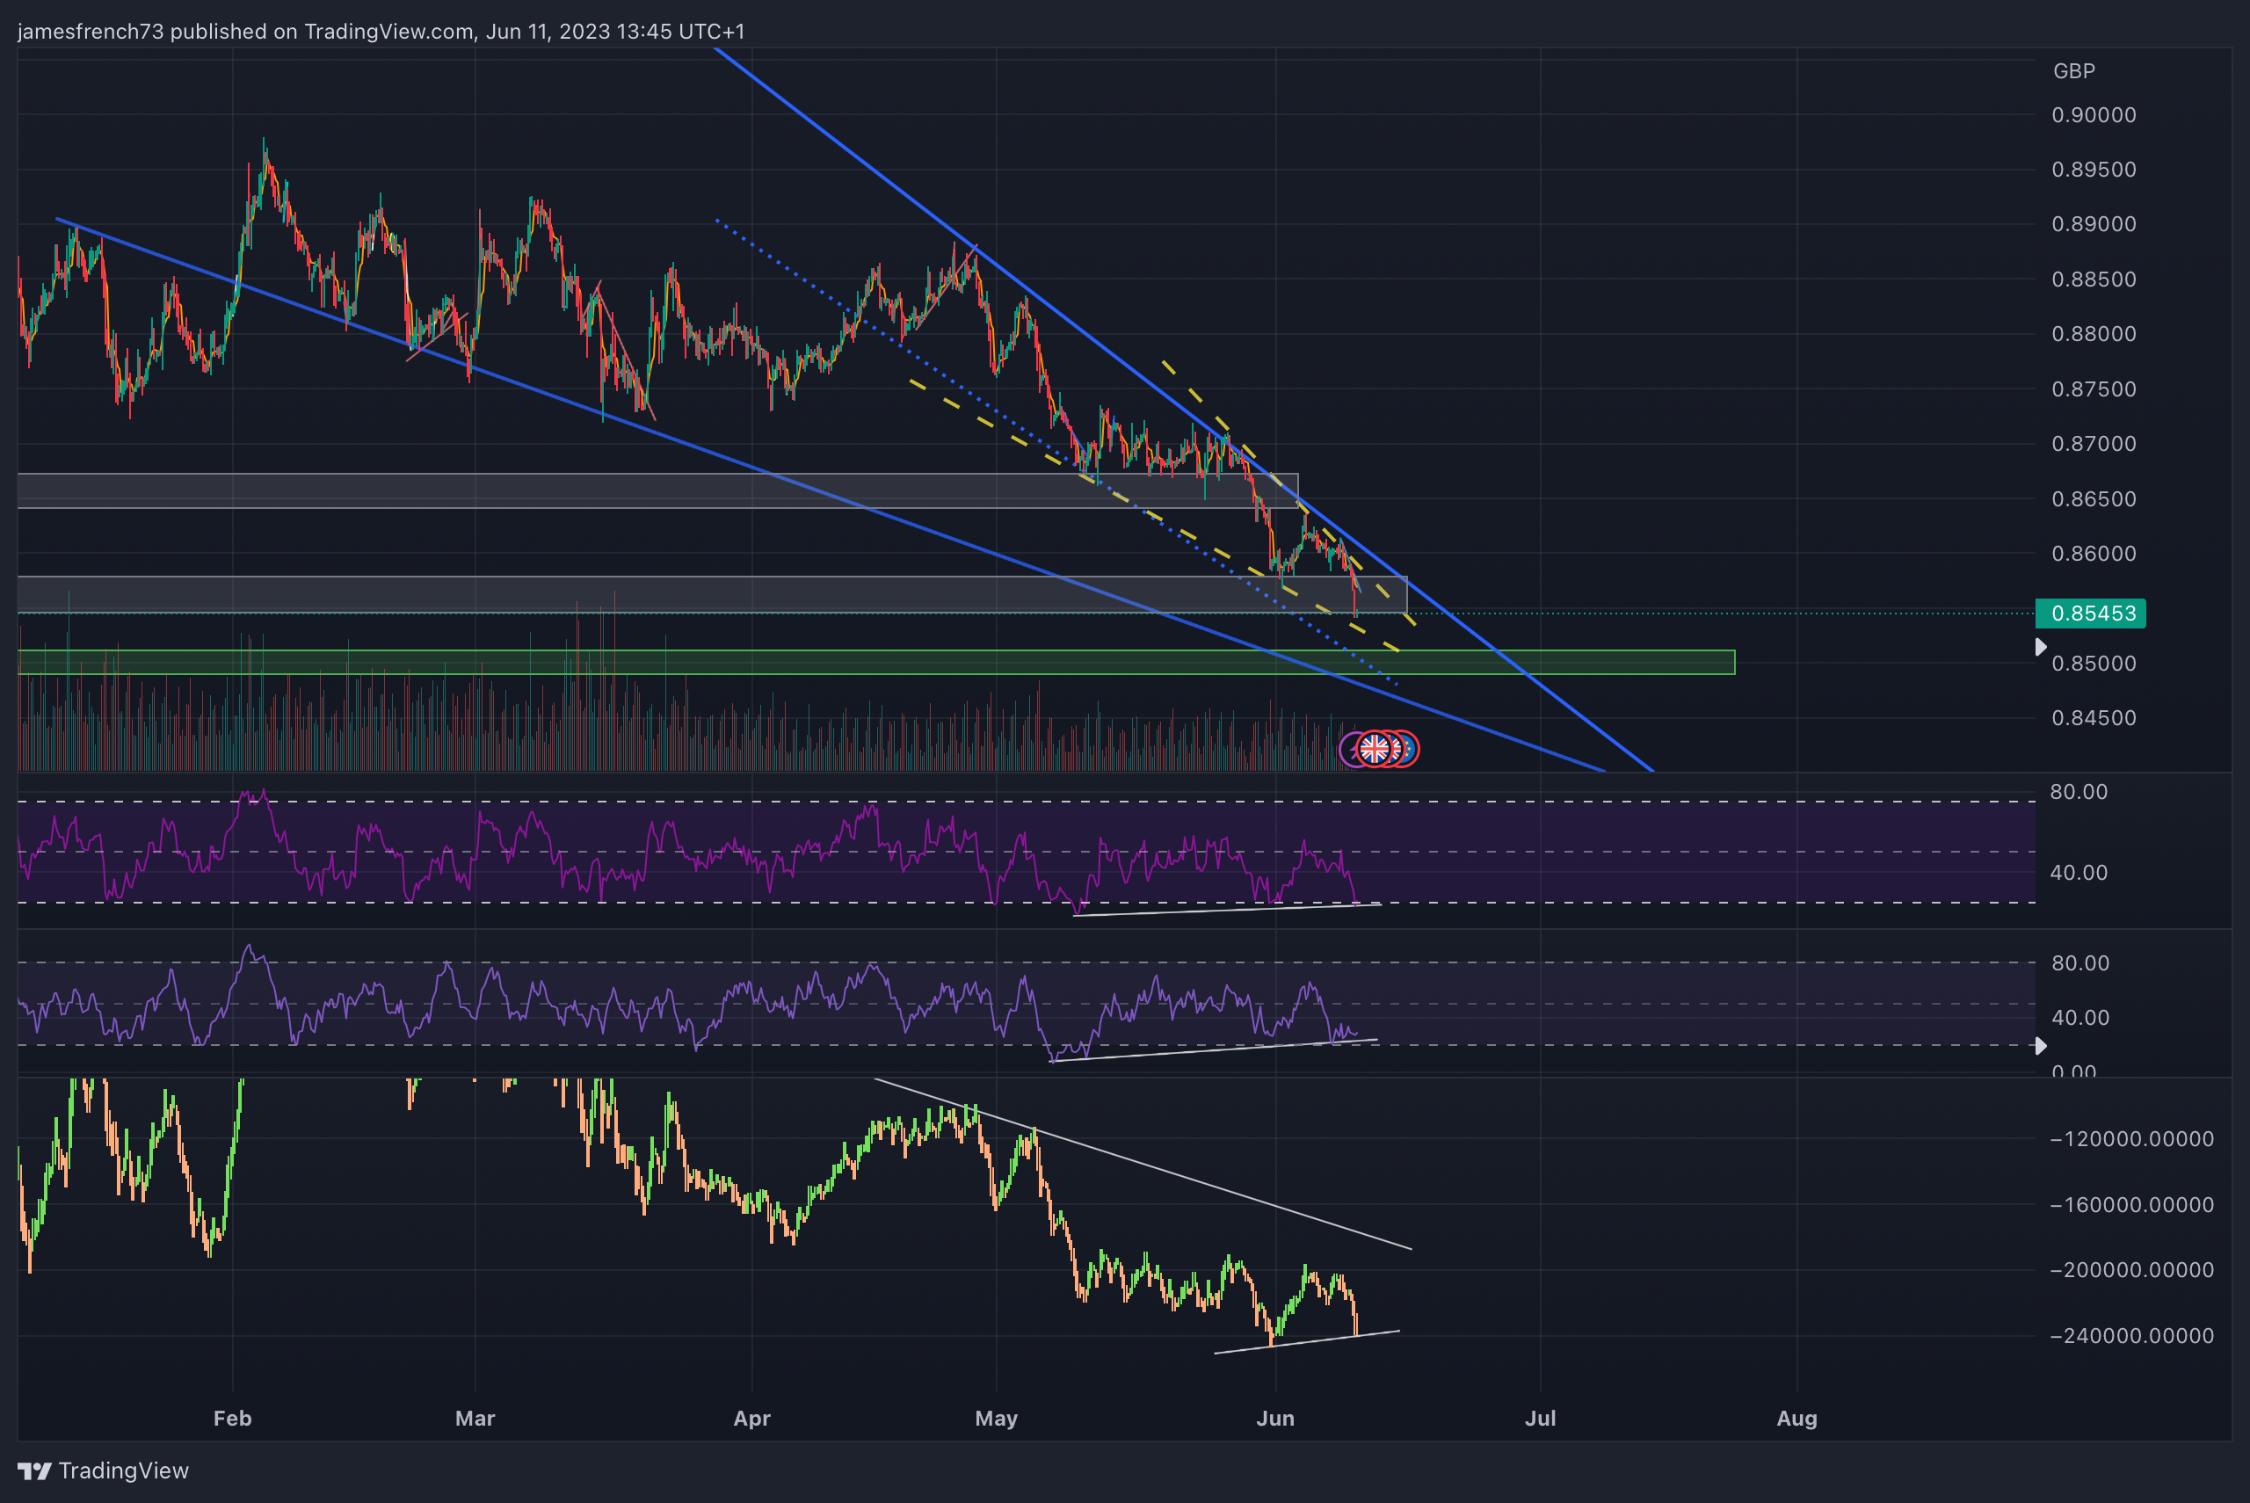Click the 0.88000 price scale label
Screen dimensions: 2250x1503
point(2094,335)
